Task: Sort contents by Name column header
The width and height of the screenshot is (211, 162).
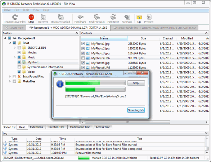Action: [104, 38]
